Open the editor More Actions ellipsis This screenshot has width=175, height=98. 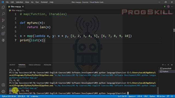(172, 7)
